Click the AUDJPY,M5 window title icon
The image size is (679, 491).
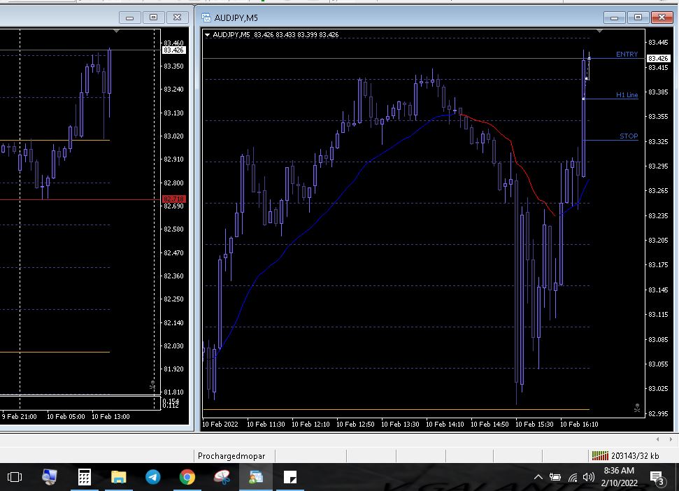click(206, 17)
